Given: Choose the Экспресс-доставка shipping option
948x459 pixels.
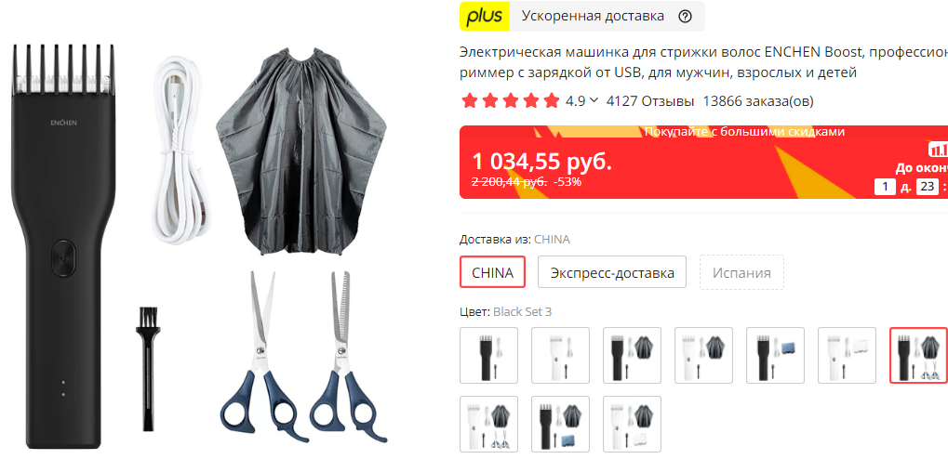Looking at the screenshot, I should pyautogui.click(x=612, y=272).
